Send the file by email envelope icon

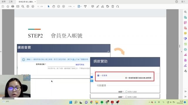(18, 6)
